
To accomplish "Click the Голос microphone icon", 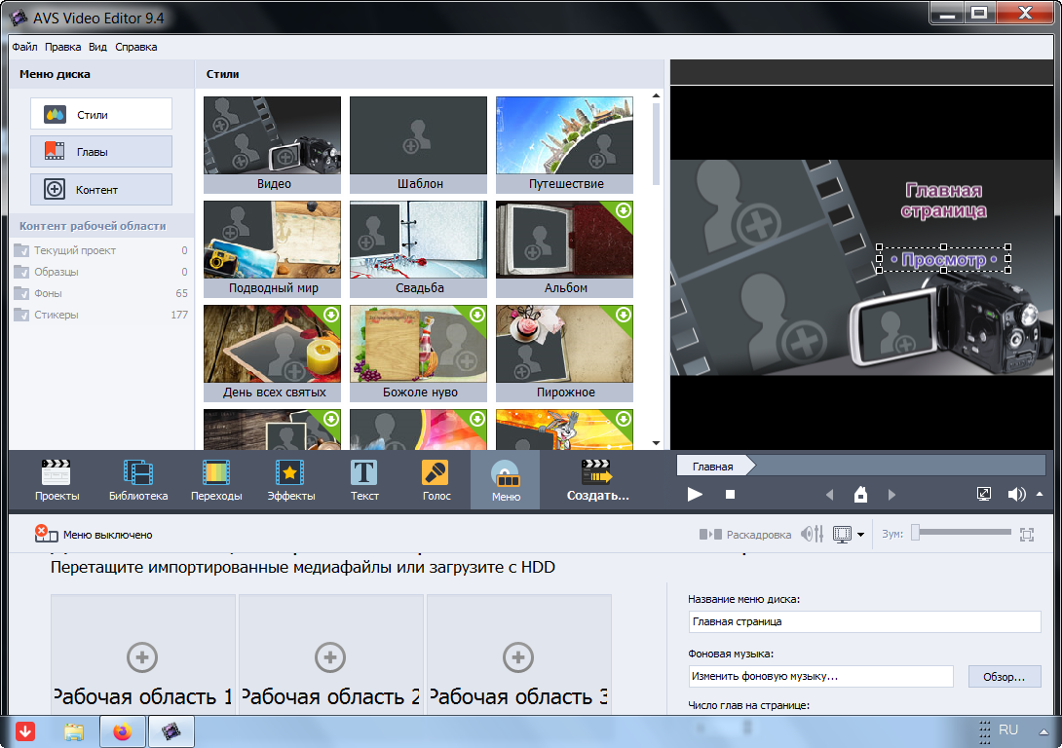I will [x=436, y=480].
